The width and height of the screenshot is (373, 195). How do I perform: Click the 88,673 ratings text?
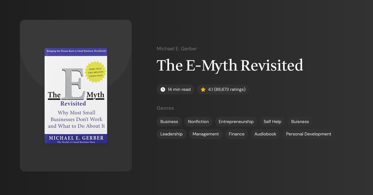[229, 89]
